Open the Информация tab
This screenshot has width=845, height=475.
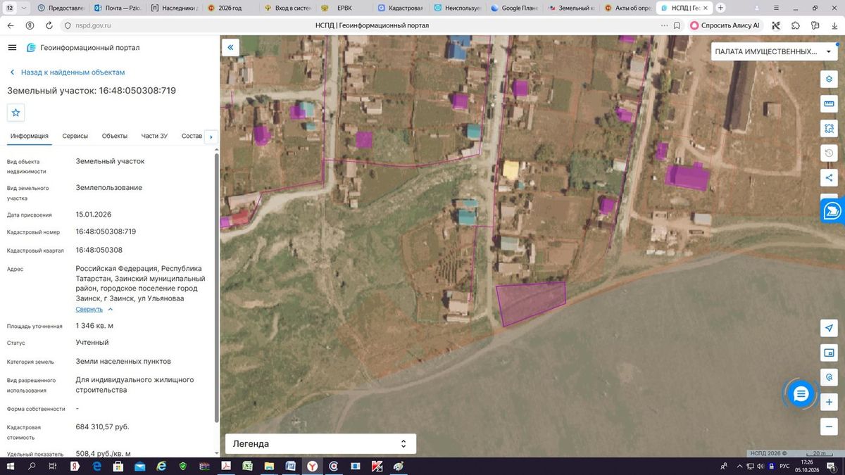[x=30, y=137]
